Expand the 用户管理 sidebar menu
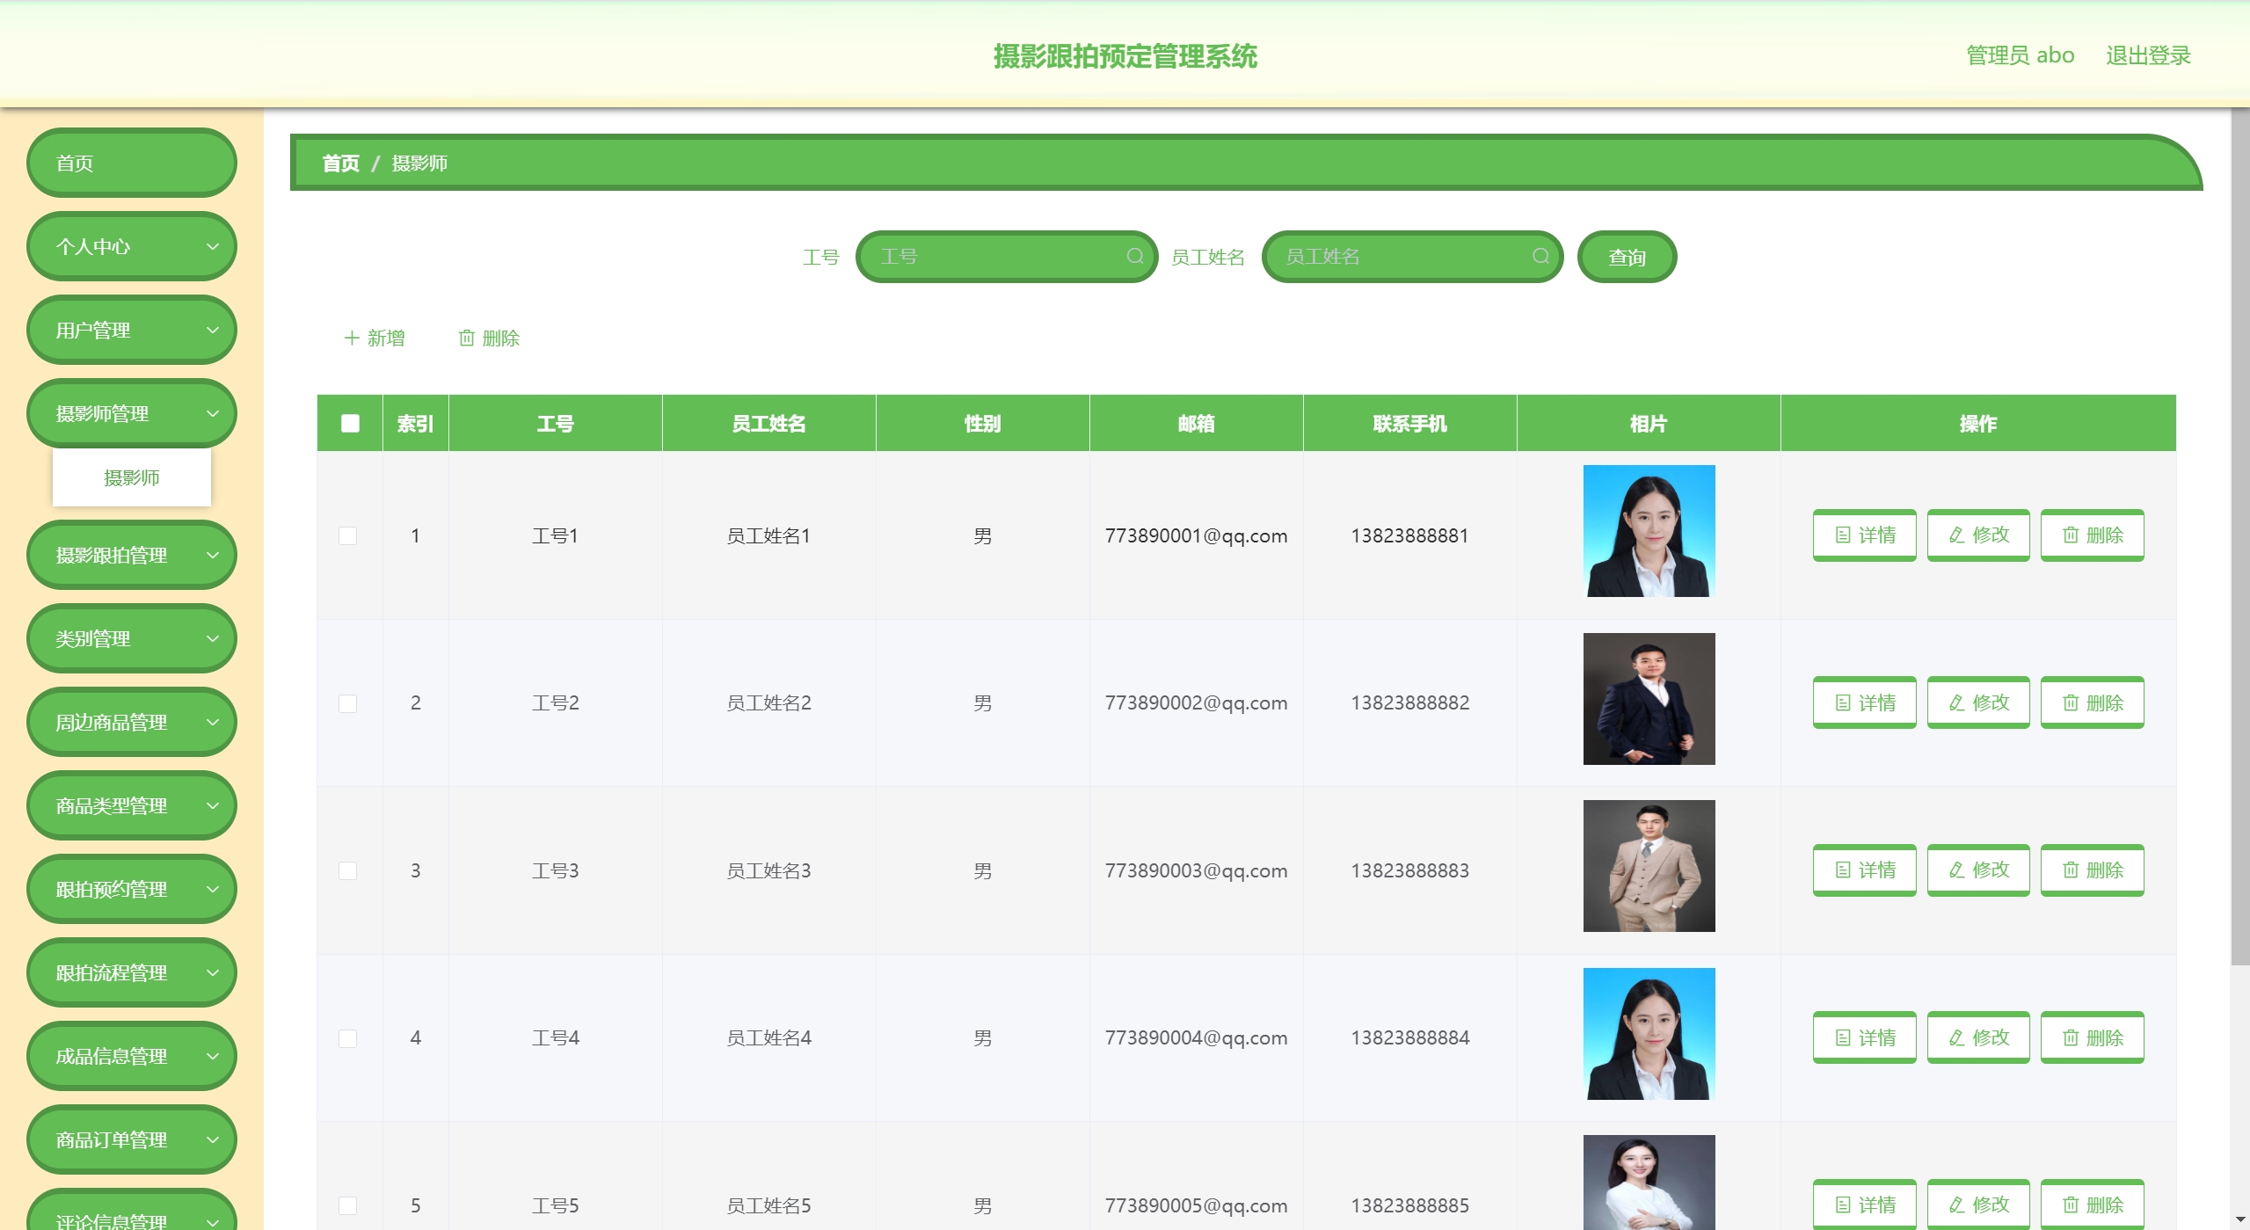The image size is (2250, 1230). [132, 331]
